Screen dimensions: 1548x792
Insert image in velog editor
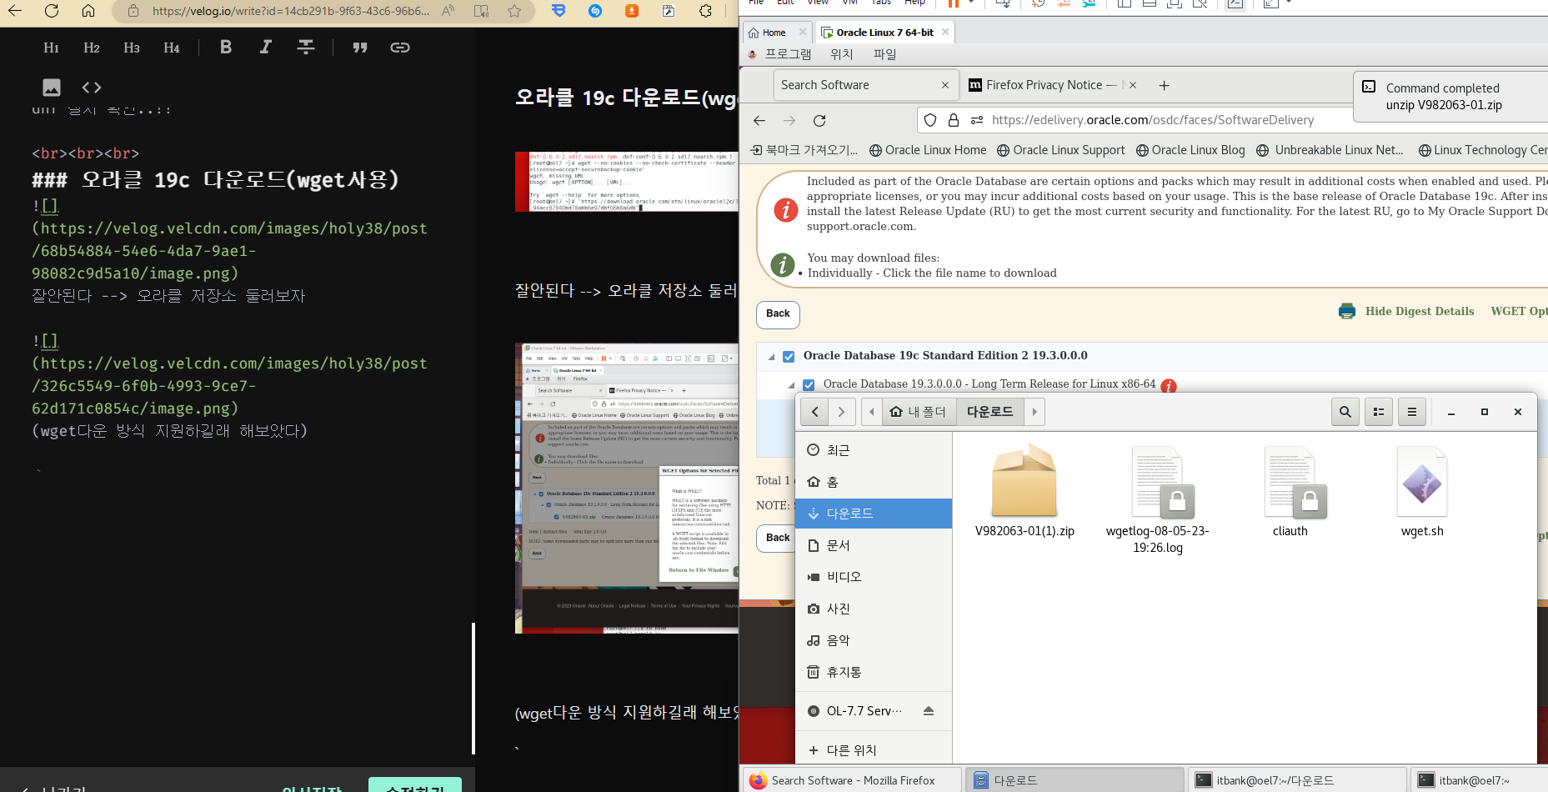tap(52, 88)
